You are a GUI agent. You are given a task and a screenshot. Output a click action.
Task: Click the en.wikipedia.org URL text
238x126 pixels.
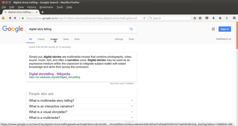54,77
